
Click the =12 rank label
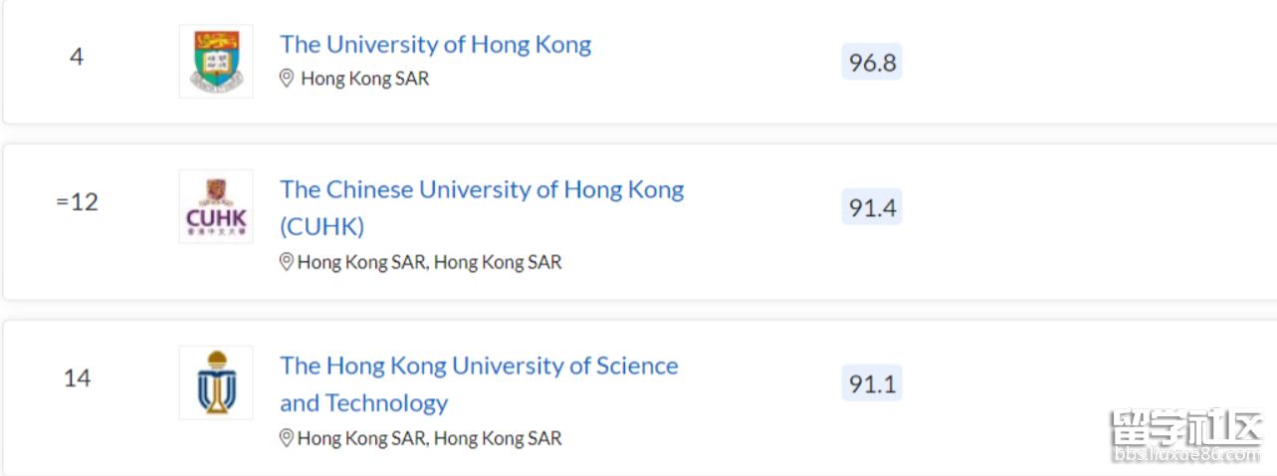pyautogui.click(x=77, y=202)
